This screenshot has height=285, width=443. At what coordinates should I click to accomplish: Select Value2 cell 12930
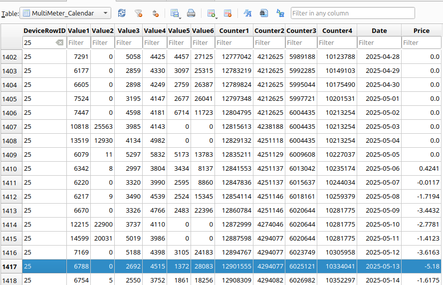(103, 141)
